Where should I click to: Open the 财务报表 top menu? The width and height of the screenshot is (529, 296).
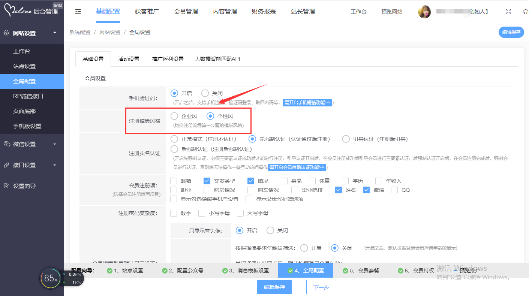tap(264, 12)
